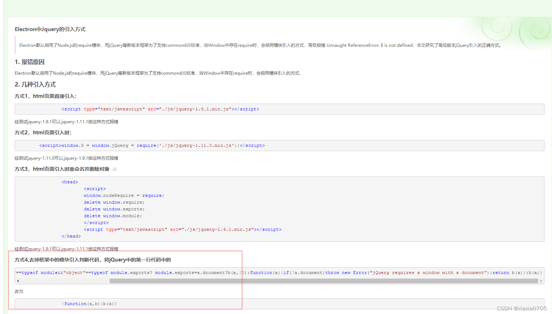Click the CSDN @xiaxia0705 author link
This screenshot has width=552, height=314.
[x=522, y=308]
